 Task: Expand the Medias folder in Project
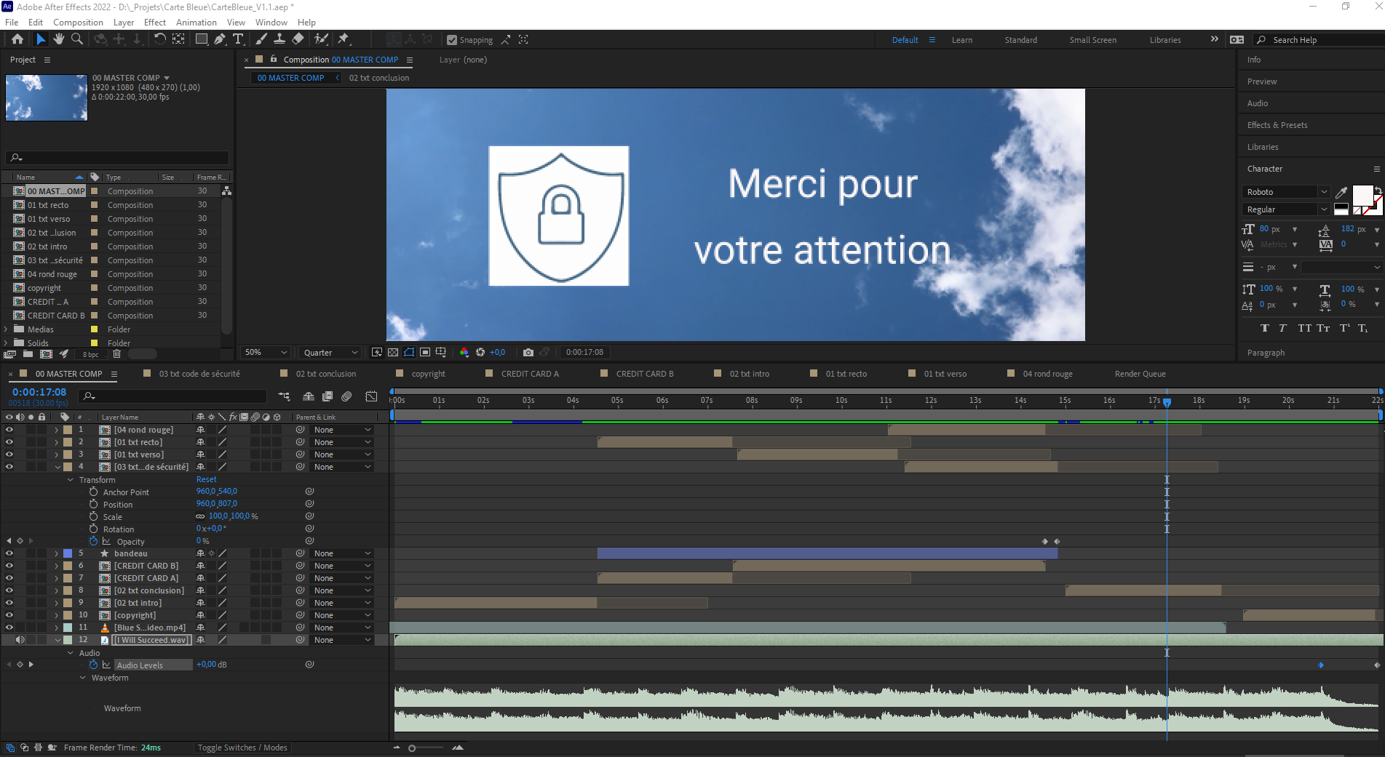coord(6,329)
